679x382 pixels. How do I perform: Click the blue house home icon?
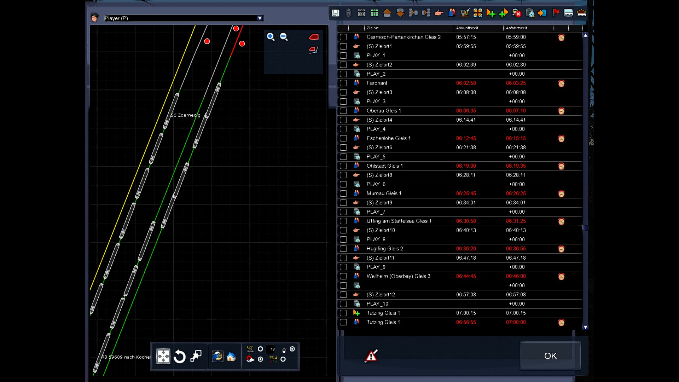231,357
